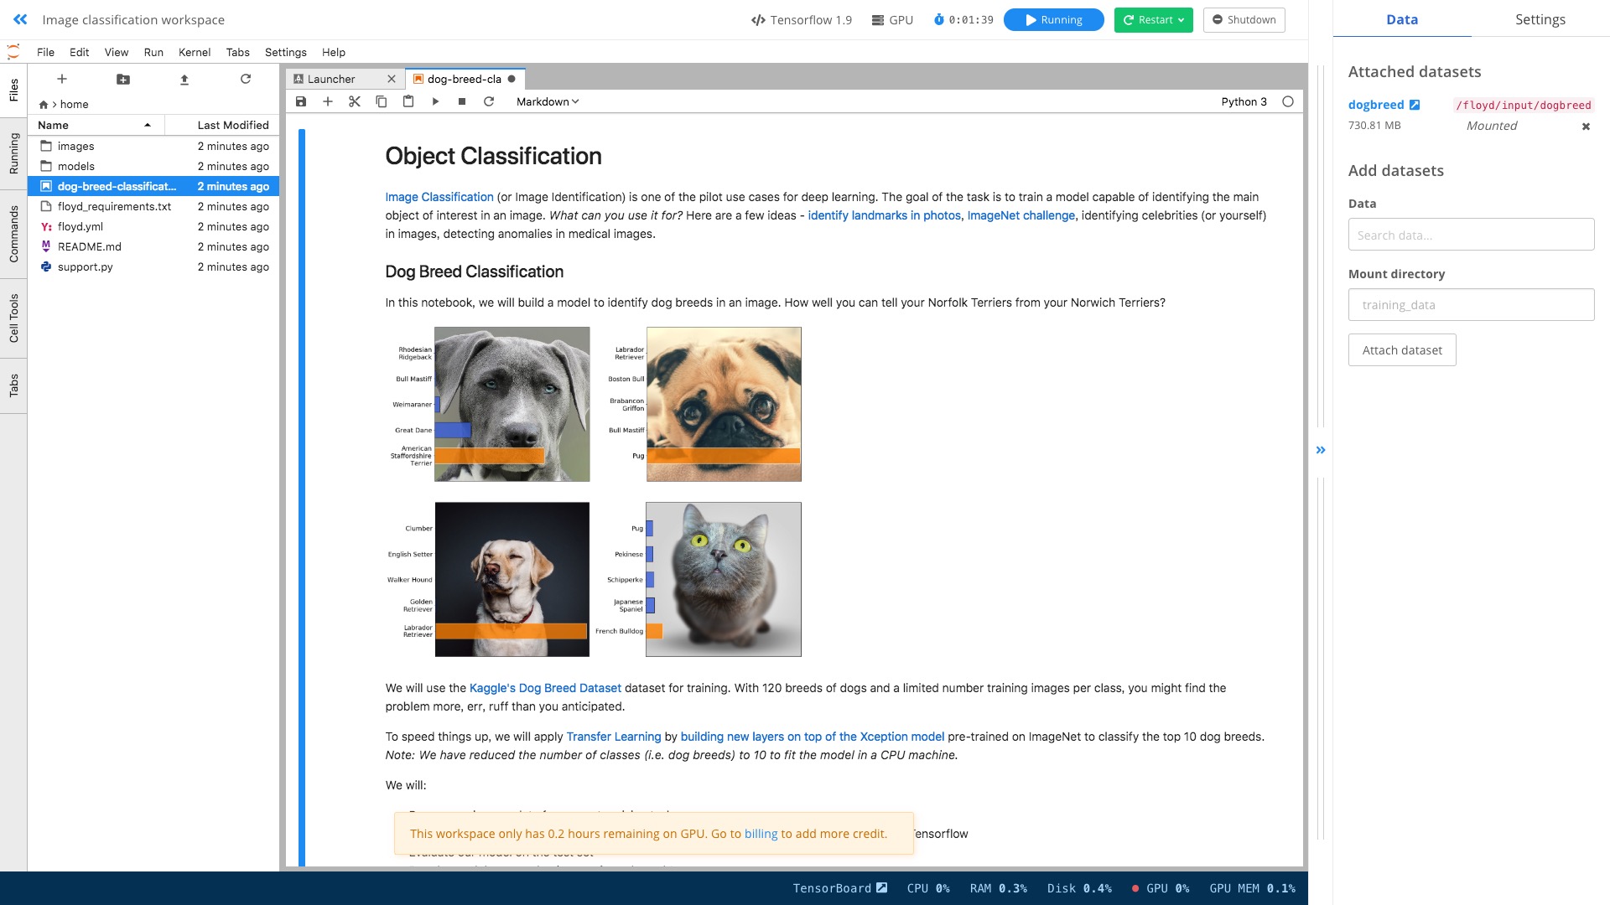Click the Attach dataset button
This screenshot has height=905, width=1610.
pos(1402,350)
